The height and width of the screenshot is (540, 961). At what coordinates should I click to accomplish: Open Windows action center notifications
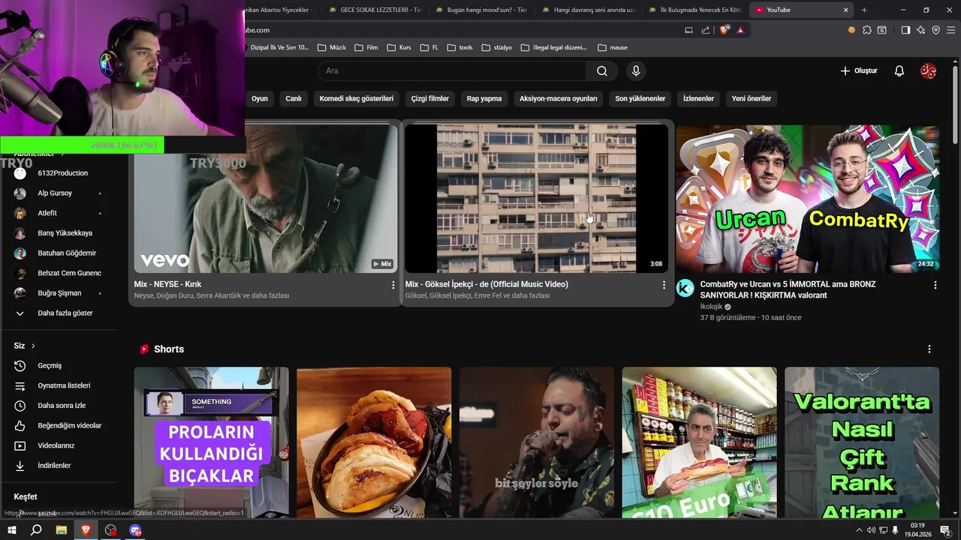[x=944, y=530]
